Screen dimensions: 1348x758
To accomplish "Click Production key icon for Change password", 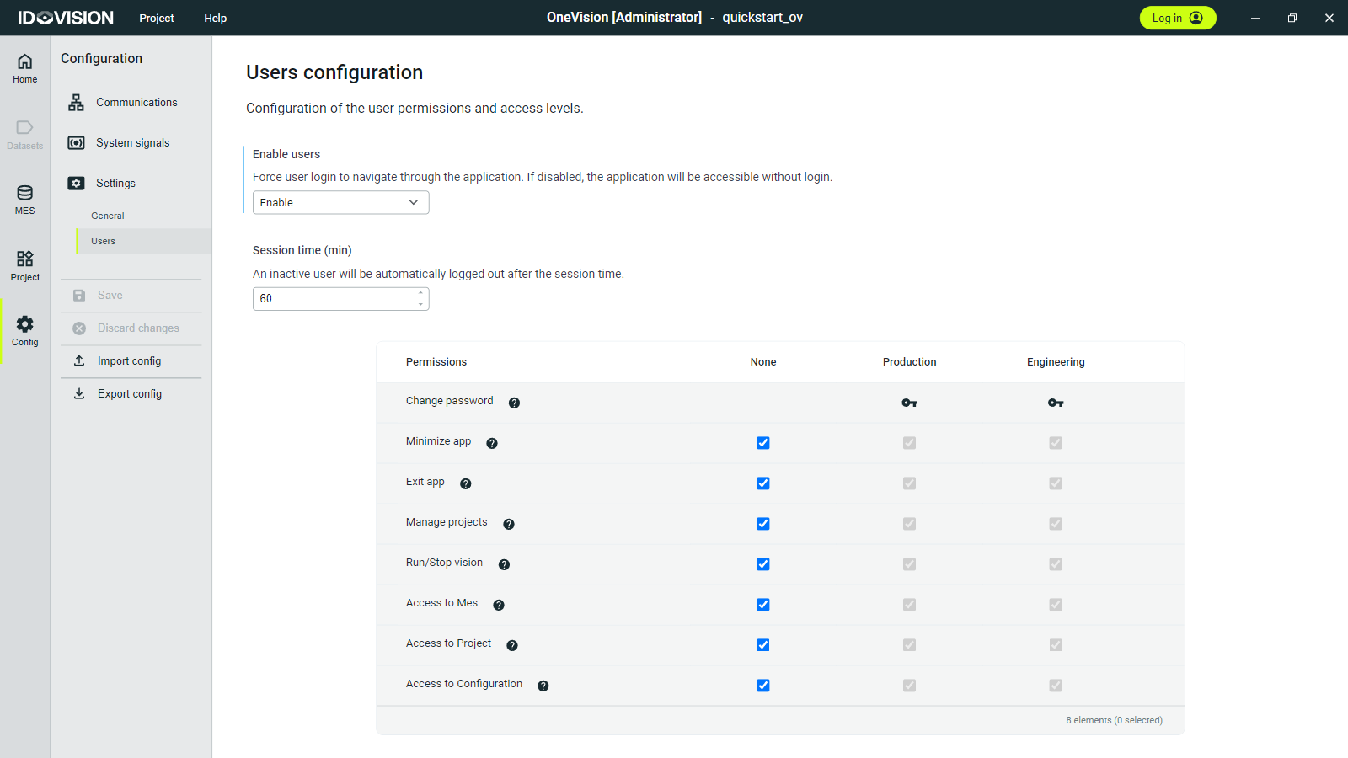I will (909, 403).
